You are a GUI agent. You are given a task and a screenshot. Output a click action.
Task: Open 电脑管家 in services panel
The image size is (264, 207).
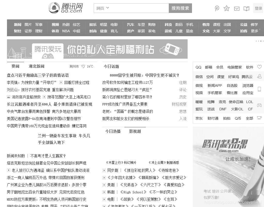coord(235,67)
